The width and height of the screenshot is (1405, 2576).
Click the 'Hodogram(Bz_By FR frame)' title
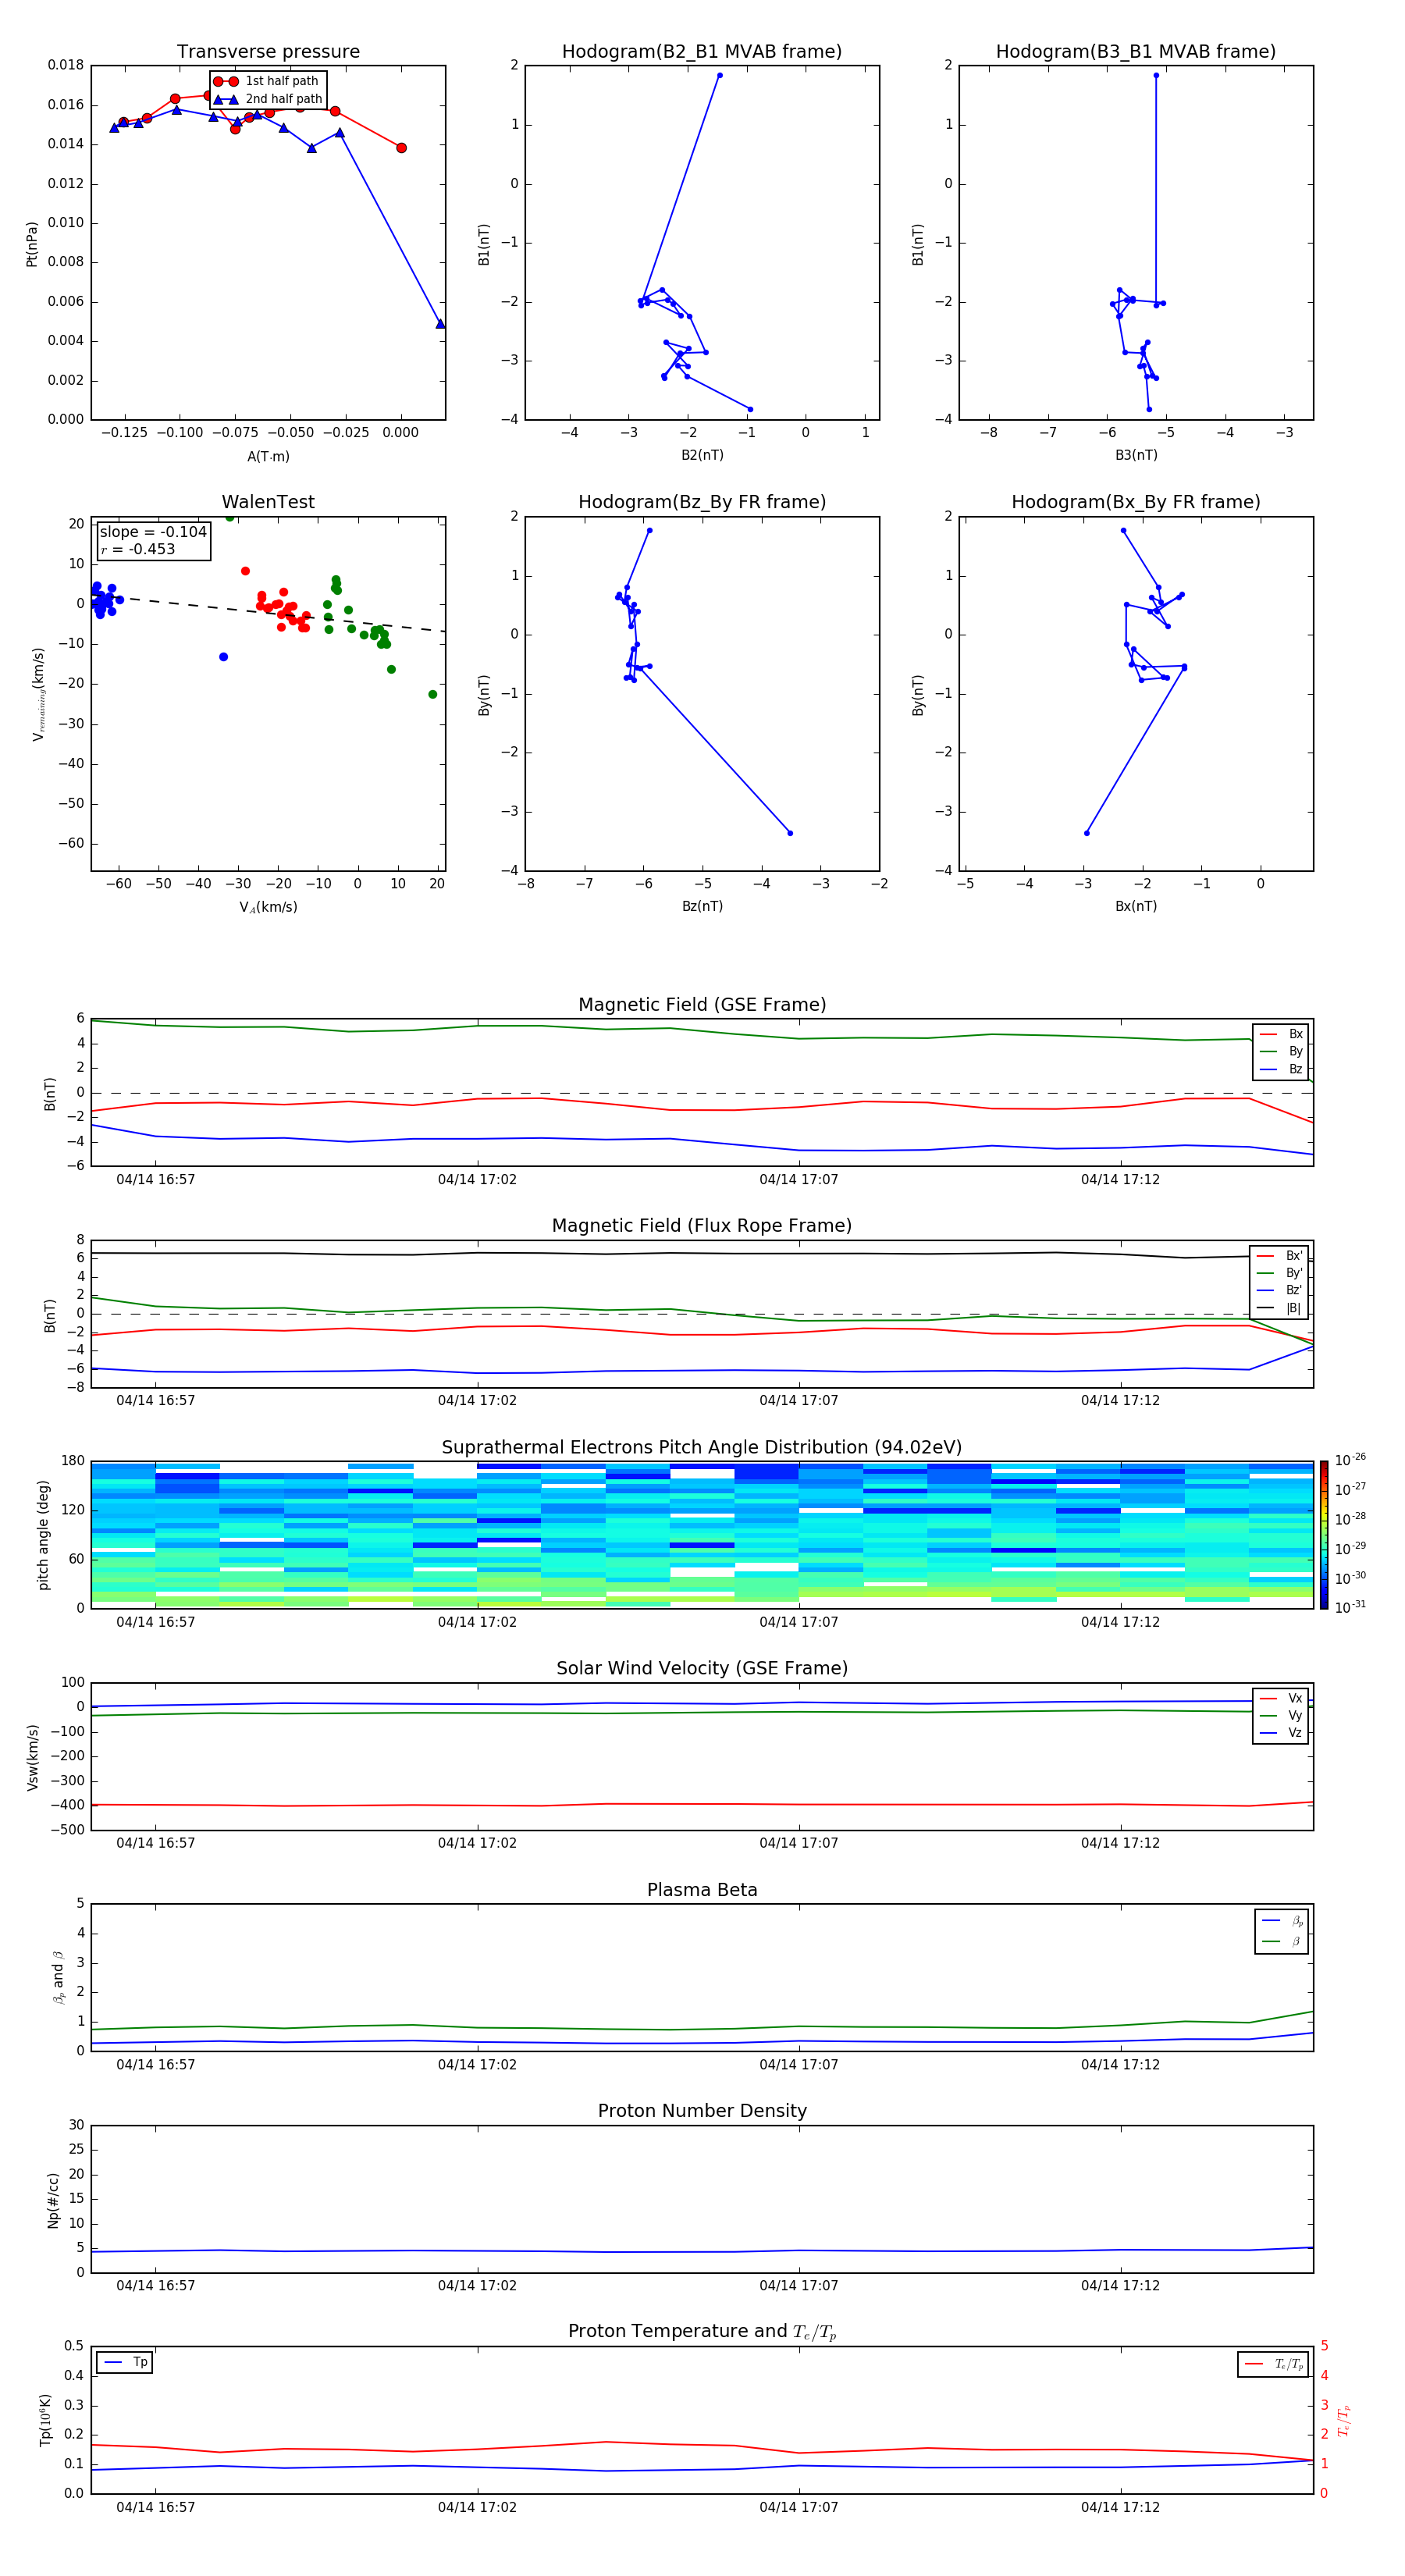[x=702, y=502]
